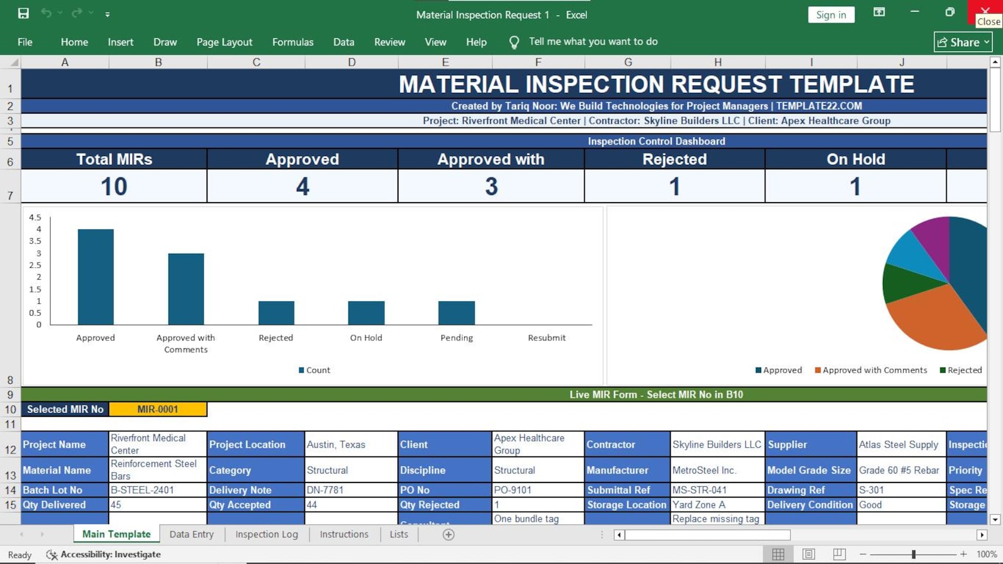Switch to the Data Entry sheet tab
The image size is (1003, 564).
[x=191, y=534]
